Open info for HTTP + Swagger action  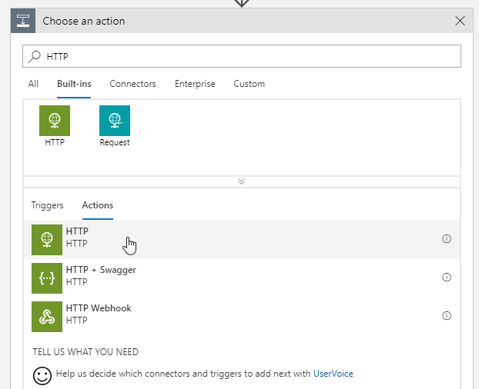click(x=447, y=277)
